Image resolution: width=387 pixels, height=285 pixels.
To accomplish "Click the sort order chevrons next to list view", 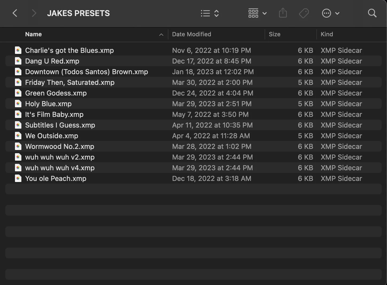I will pos(216,13).
